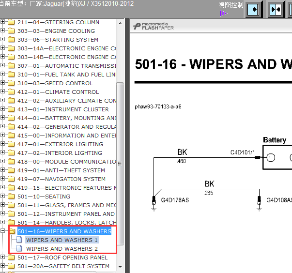Click the 419-07 Navigation System folder icon
The width and height of the screenshot is (292, 273).
point(11,179)
